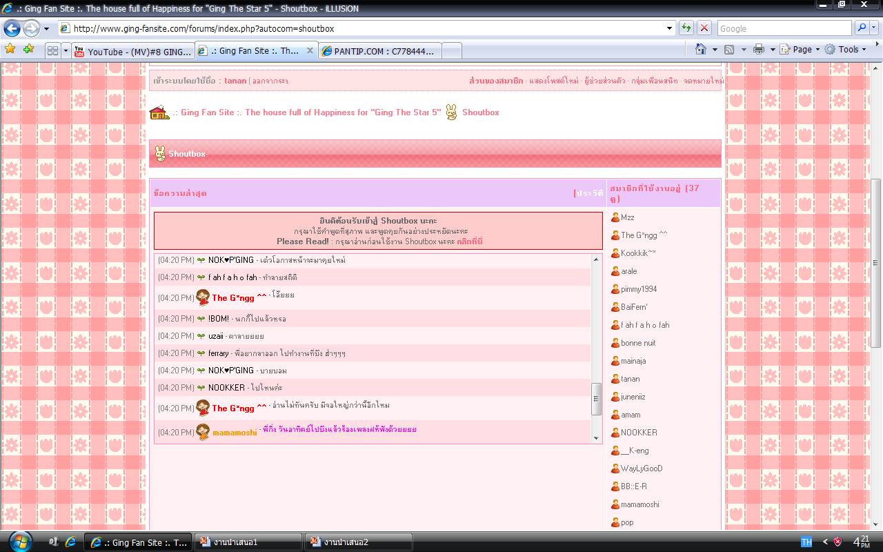Click the Google search box
The width and height of the screenshot is (883, 552).
point(784,28)
